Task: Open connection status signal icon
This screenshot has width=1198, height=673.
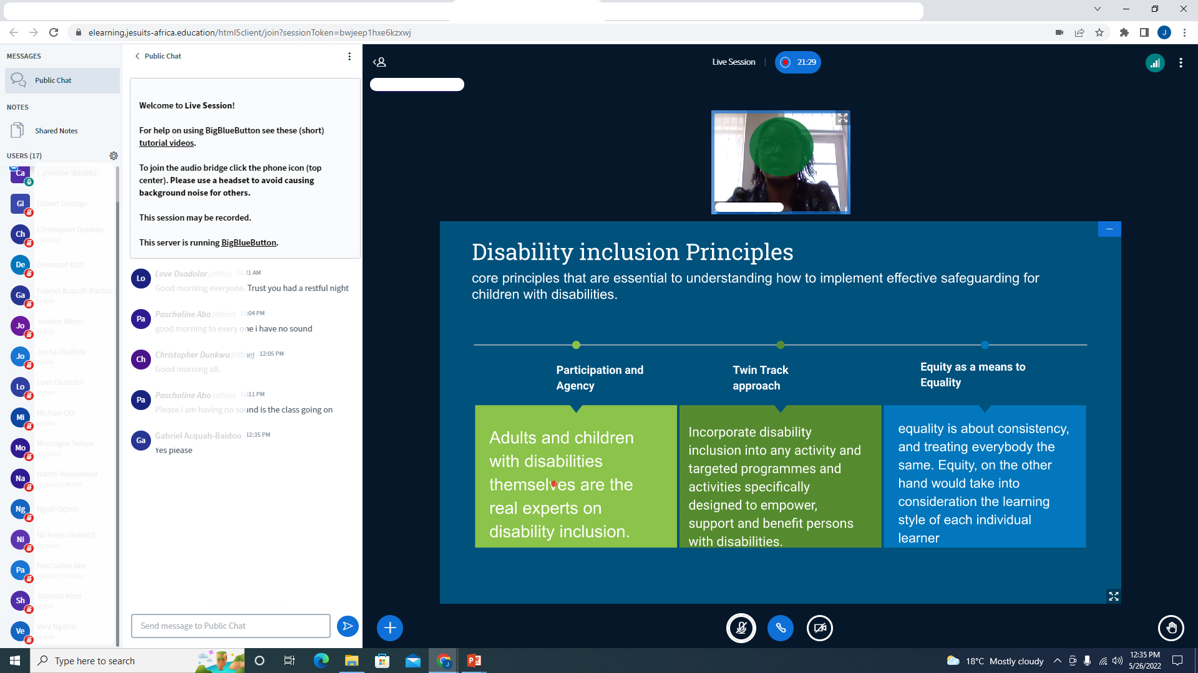Action: [x=1155, y=62]
